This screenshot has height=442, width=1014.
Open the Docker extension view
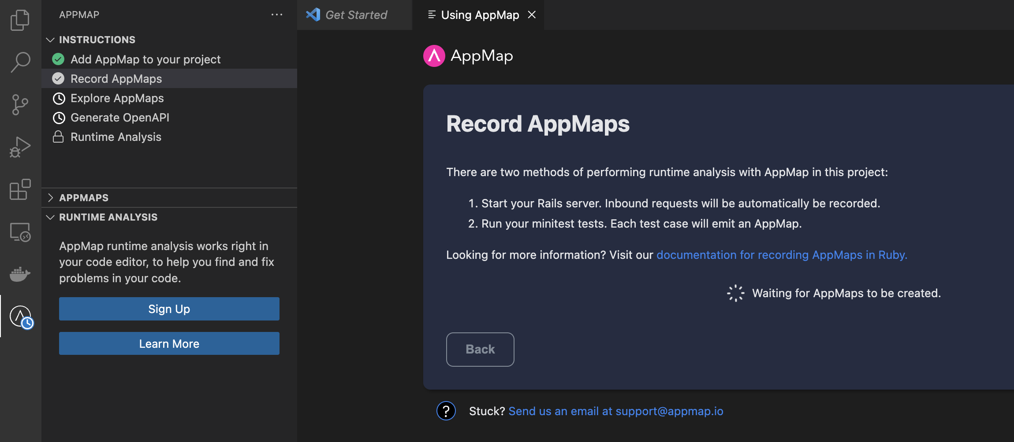coord(20,274)
